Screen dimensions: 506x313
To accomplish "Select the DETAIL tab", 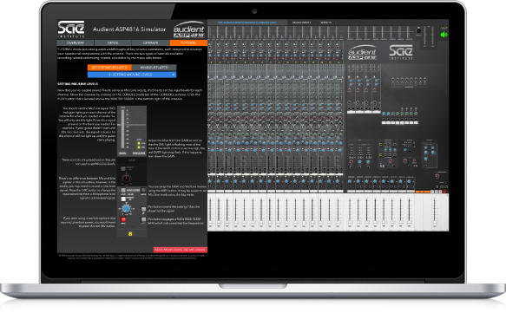I will click(x=113, y=42).
